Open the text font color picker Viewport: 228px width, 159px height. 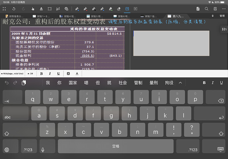pos(77,74)
